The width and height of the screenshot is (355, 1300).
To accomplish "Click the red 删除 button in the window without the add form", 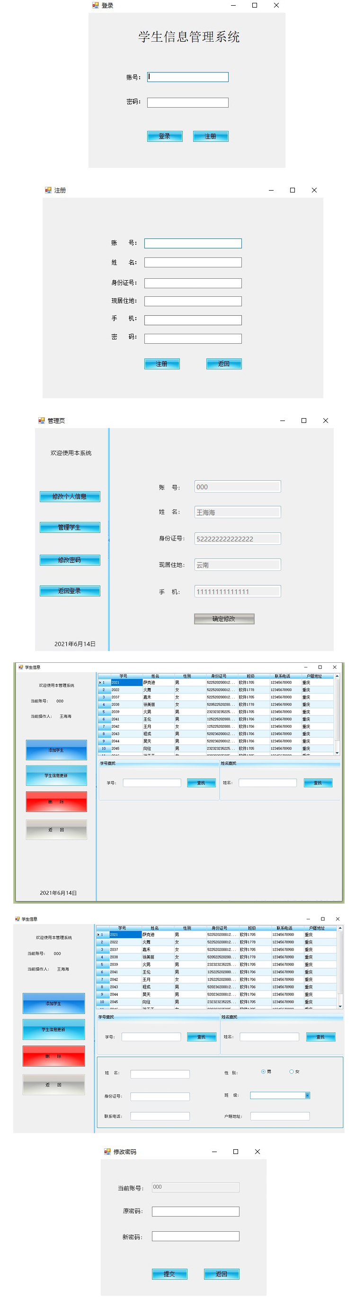I will [x=56, y=801].
